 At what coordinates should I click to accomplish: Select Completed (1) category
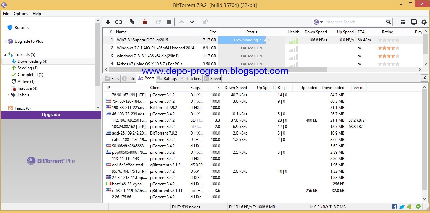pos(30,75)
